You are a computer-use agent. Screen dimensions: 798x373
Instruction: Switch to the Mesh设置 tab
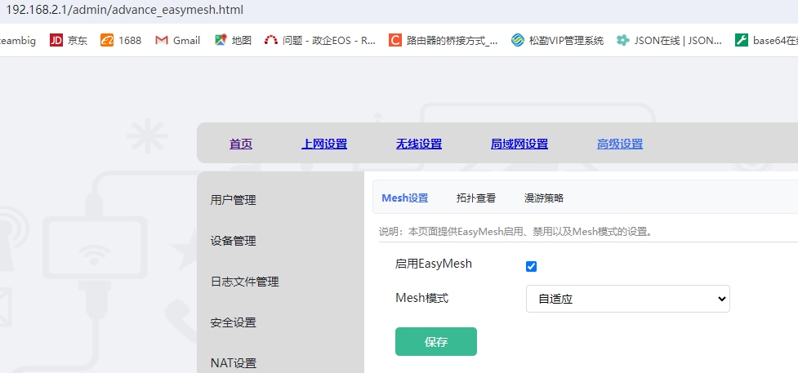(404, 198)
